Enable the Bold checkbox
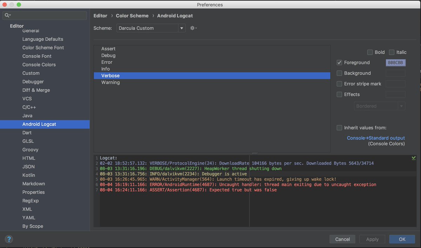This screenshot has width=421, height=248. click(370, 52)
